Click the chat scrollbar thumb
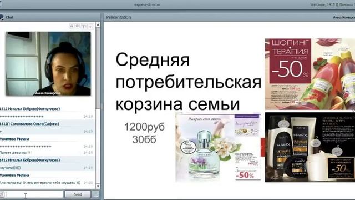355x200 pixels. pyautogui.click(x=98, y=68)
